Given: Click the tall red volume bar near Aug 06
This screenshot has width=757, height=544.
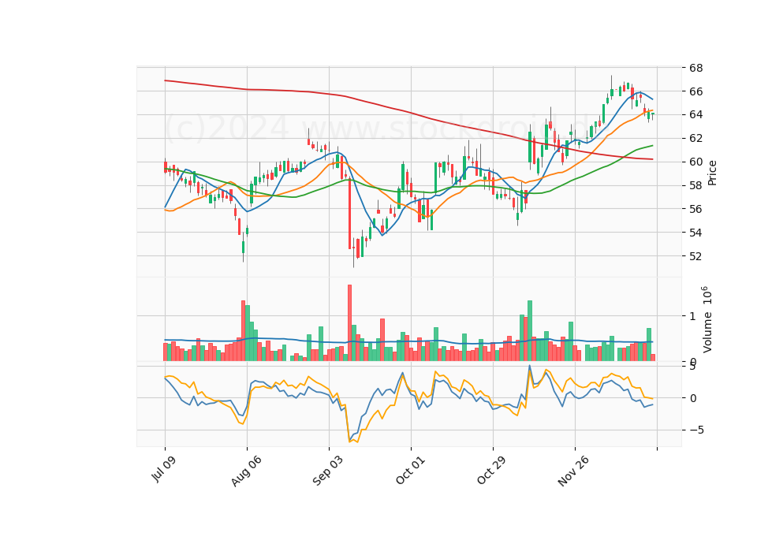Looking at the screenshot, I should [x=244, y=330].
